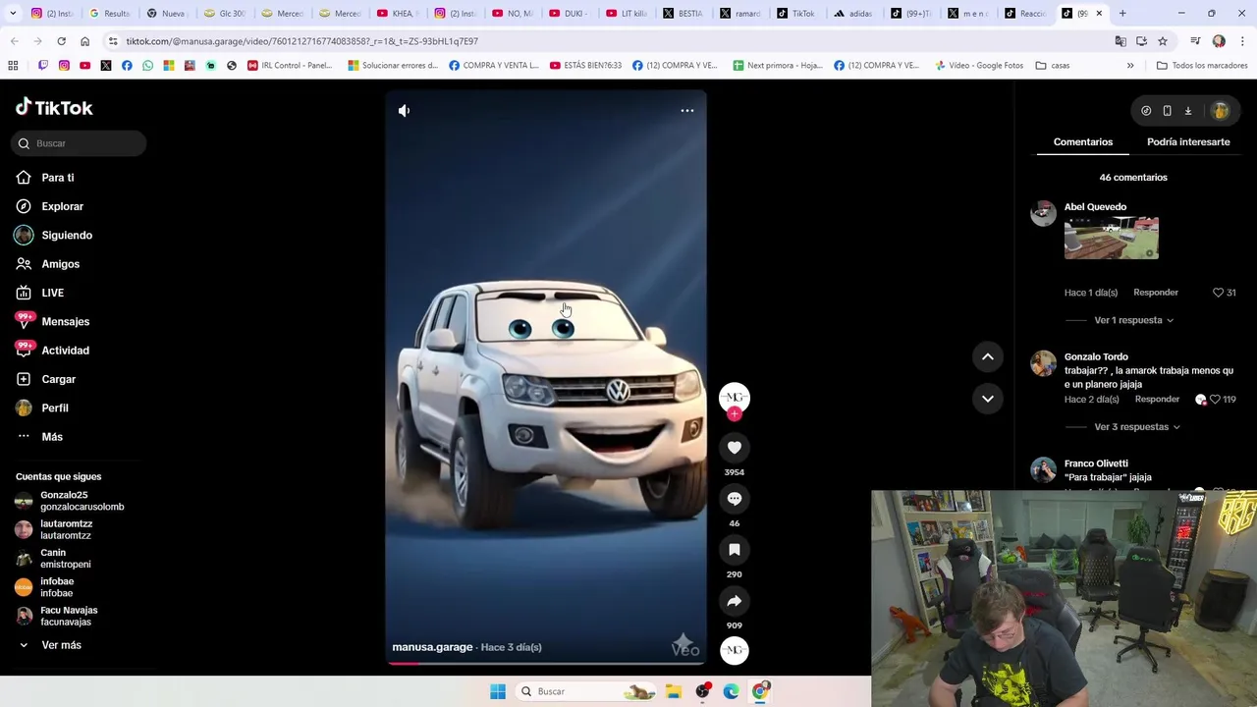1257x707 pixels.
Task: Like the video with the heart icon
Action: [735, 448]
